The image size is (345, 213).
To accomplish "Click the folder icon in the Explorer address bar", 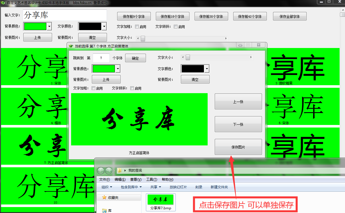I will pos(120,170).
